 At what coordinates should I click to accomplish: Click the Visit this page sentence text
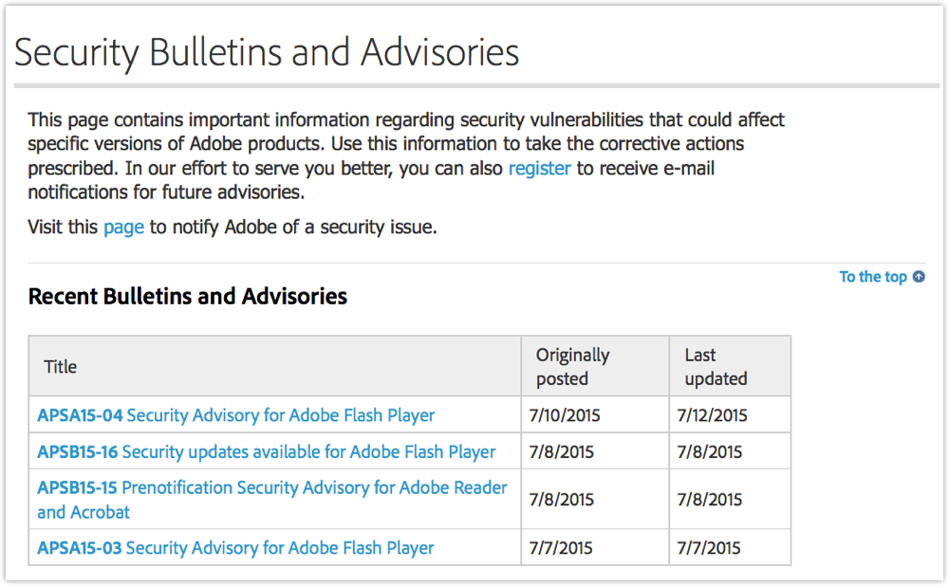pos(233,228)
